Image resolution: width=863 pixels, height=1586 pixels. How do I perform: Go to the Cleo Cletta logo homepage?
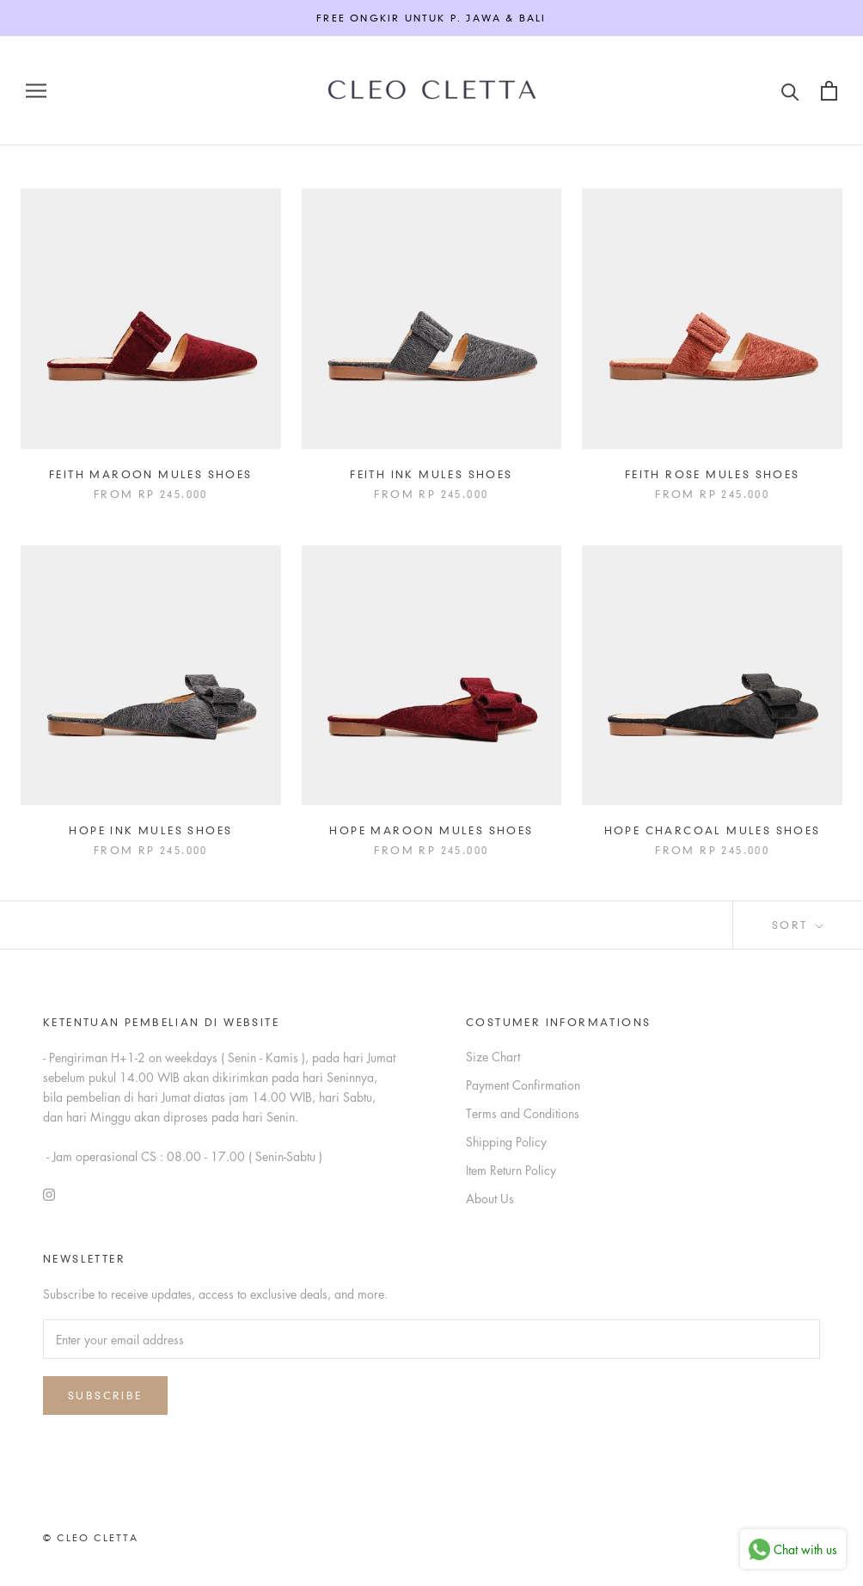click(x=431, y=90)
